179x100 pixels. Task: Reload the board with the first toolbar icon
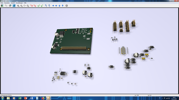pyautogui.click(x=2, y=6)
